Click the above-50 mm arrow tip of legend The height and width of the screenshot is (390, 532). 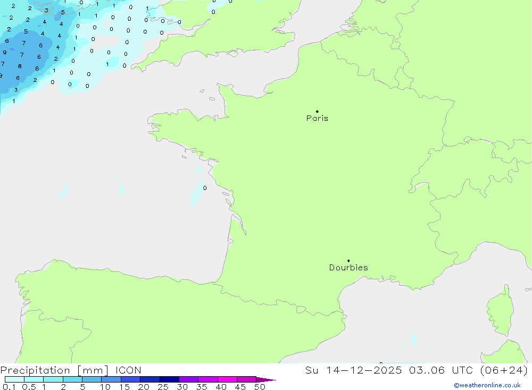266,379
